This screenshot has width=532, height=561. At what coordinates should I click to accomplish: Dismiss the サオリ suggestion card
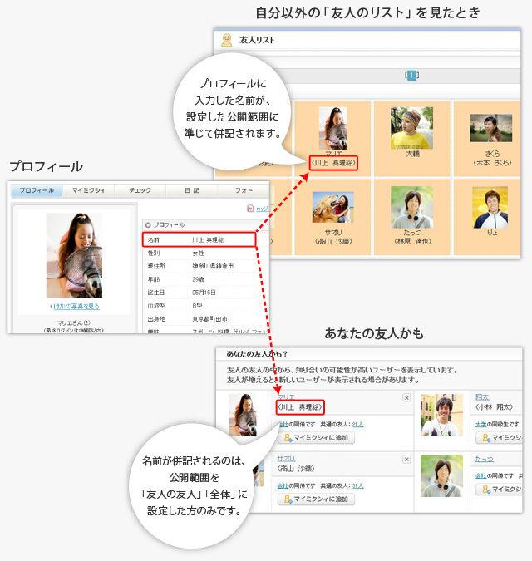[406, 459]
